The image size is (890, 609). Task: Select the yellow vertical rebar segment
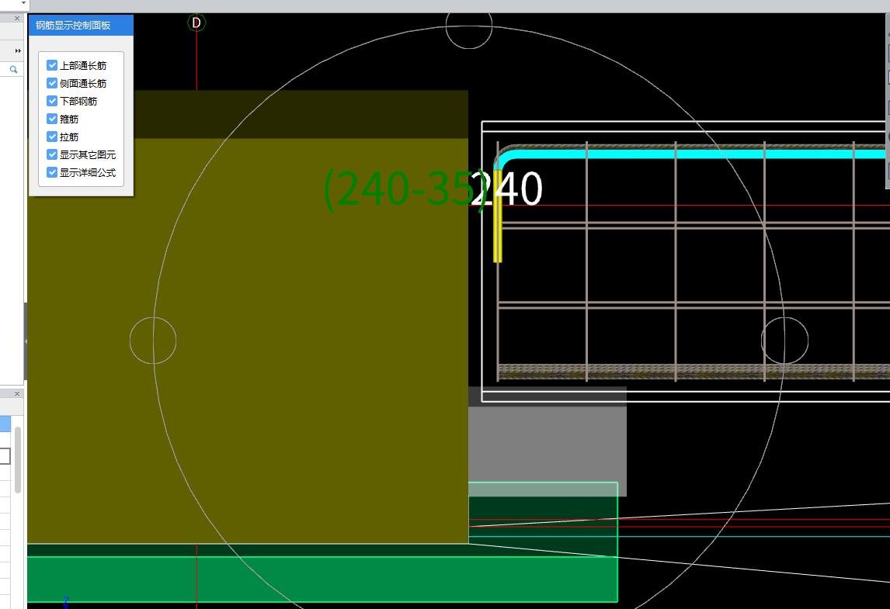[498, 217]
